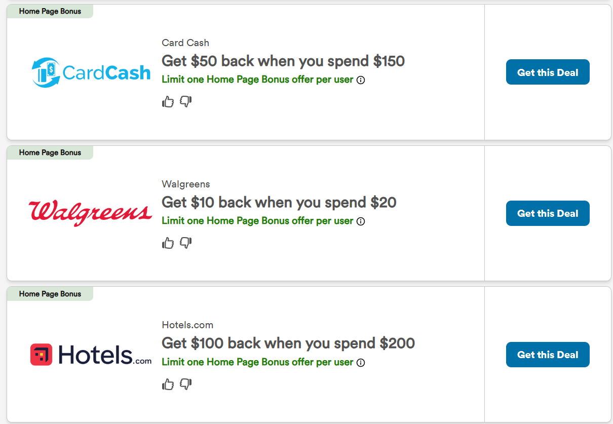The image size is (613, 424).
Task: Thumbs up the Hotels.com deal
Action: [168, 384]
